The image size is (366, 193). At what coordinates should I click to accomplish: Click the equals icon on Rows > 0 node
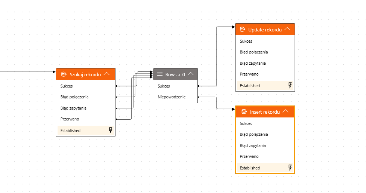(160, 74)
